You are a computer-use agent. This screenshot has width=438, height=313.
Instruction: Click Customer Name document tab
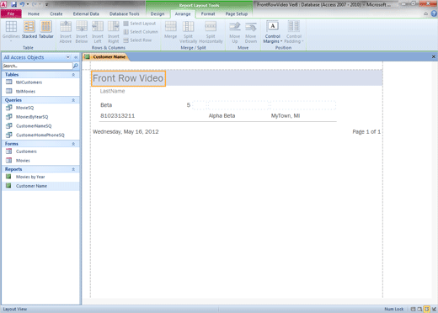pos(106,57)
